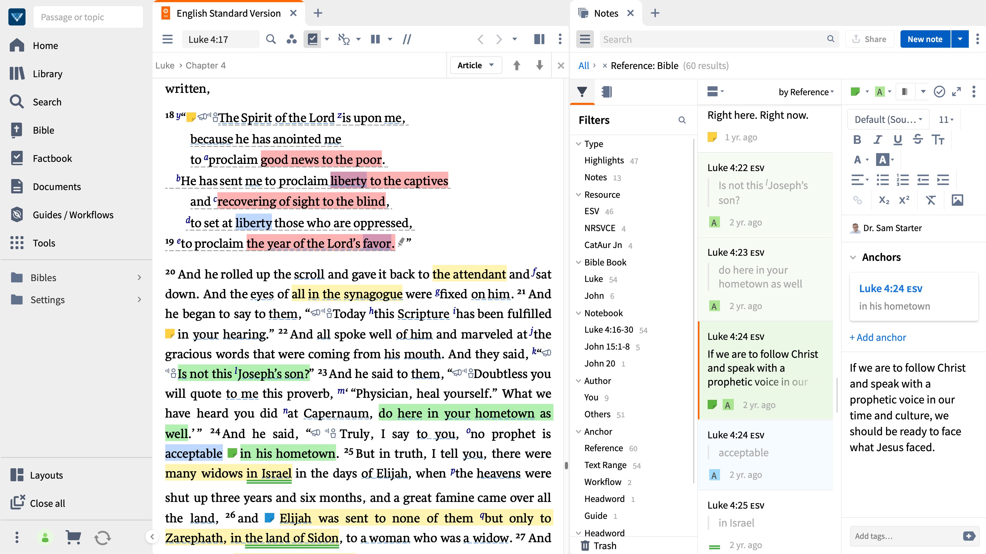
Task: Open the green note icon color picker
Action: click(x=859, y=92)
